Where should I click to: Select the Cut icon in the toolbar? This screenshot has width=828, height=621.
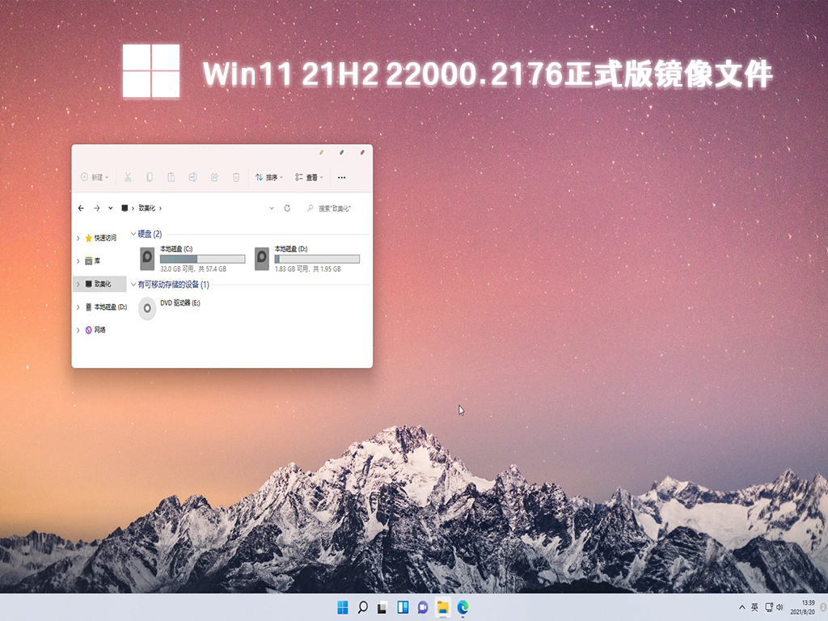pos(128,177)
